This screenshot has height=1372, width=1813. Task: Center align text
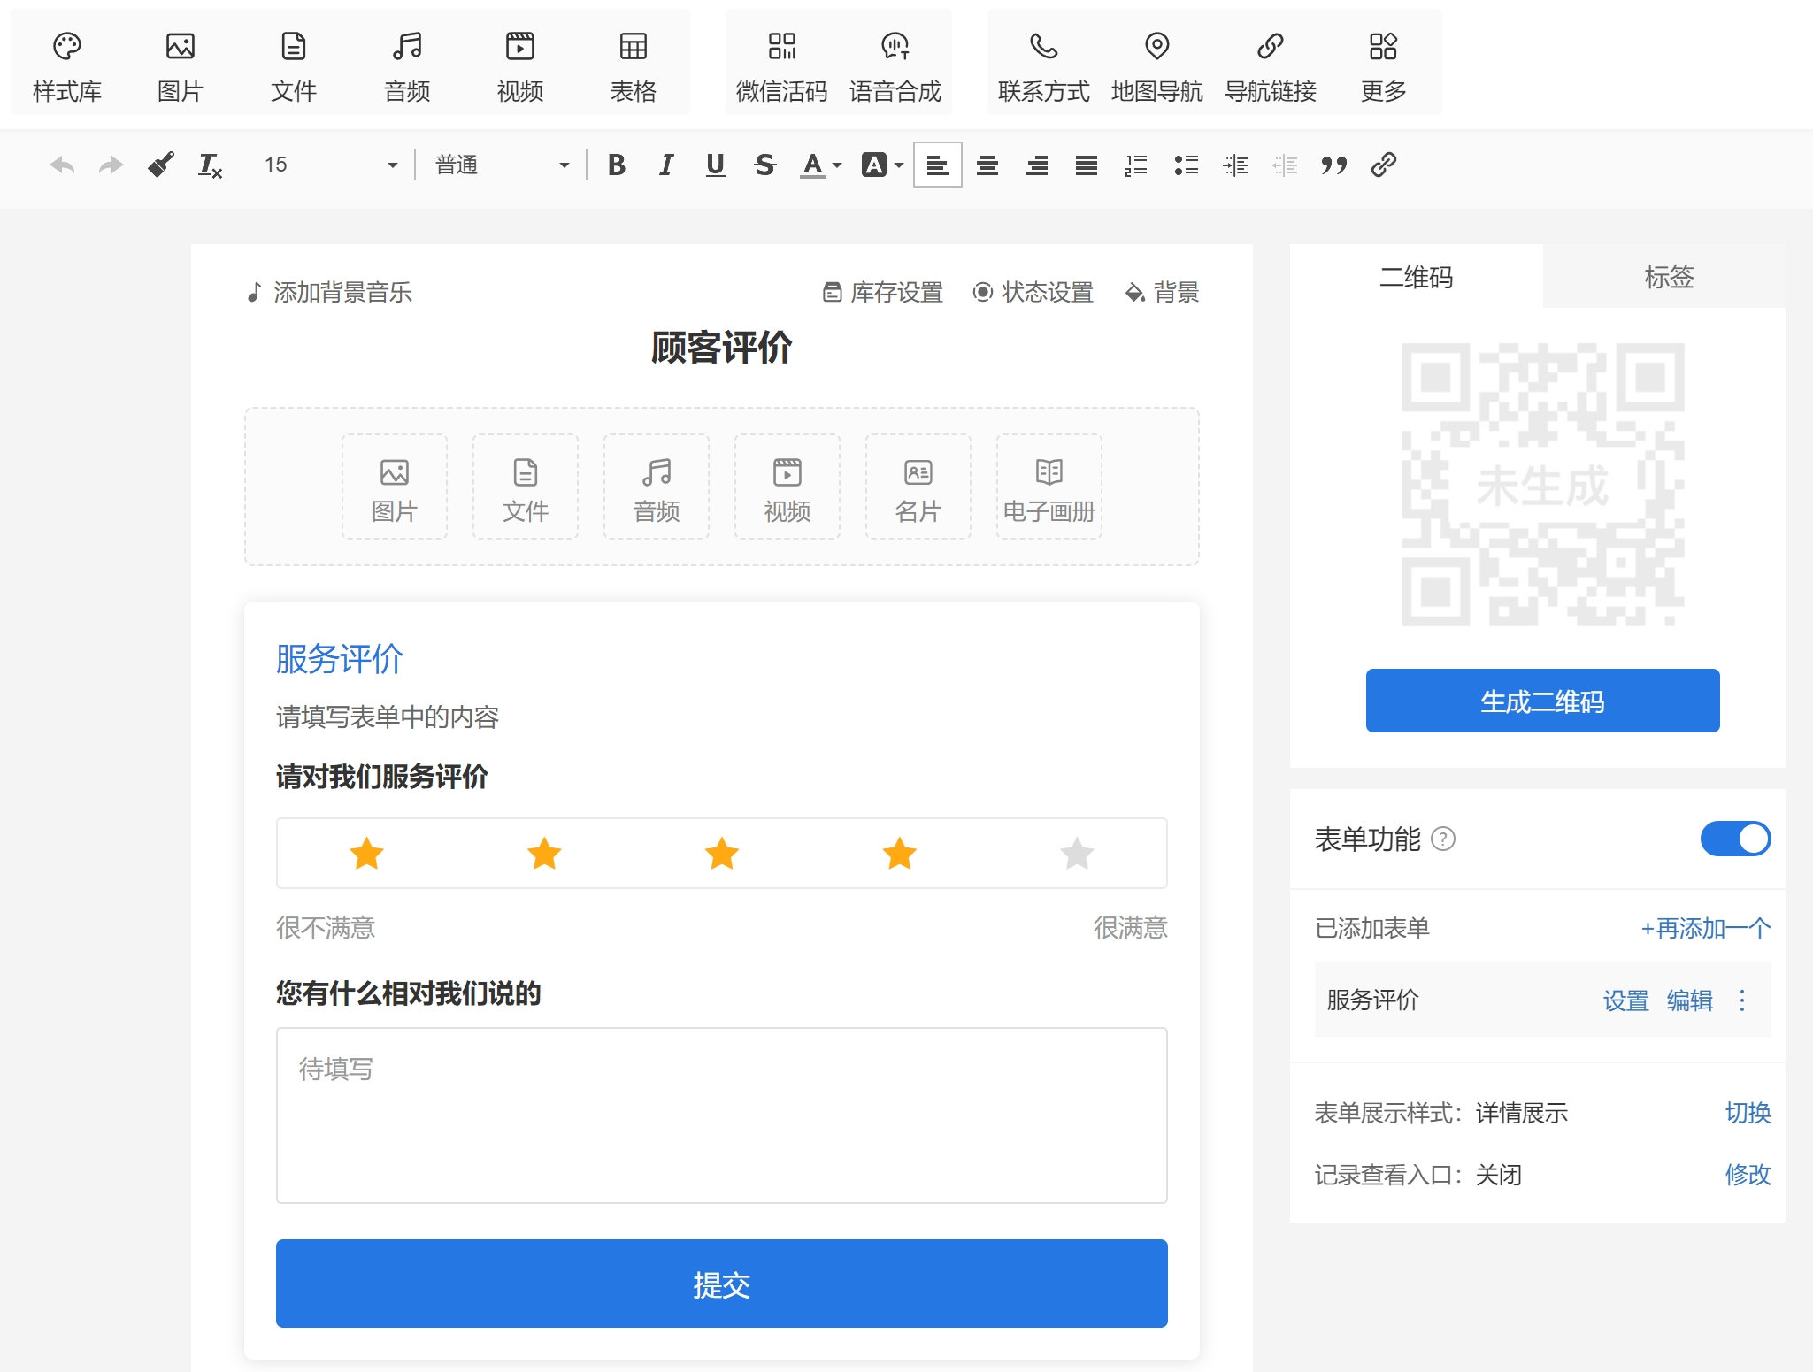coord(987,165)
